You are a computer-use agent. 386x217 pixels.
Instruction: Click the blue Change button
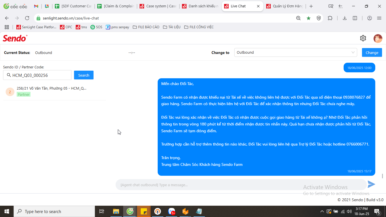372,53
